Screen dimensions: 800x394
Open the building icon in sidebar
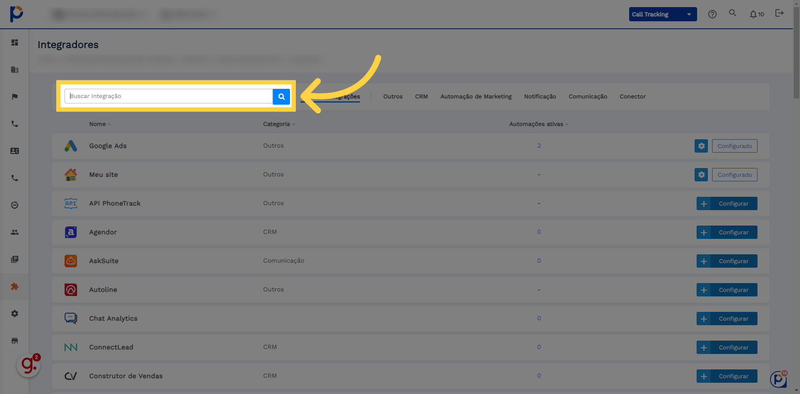(15, 70)
